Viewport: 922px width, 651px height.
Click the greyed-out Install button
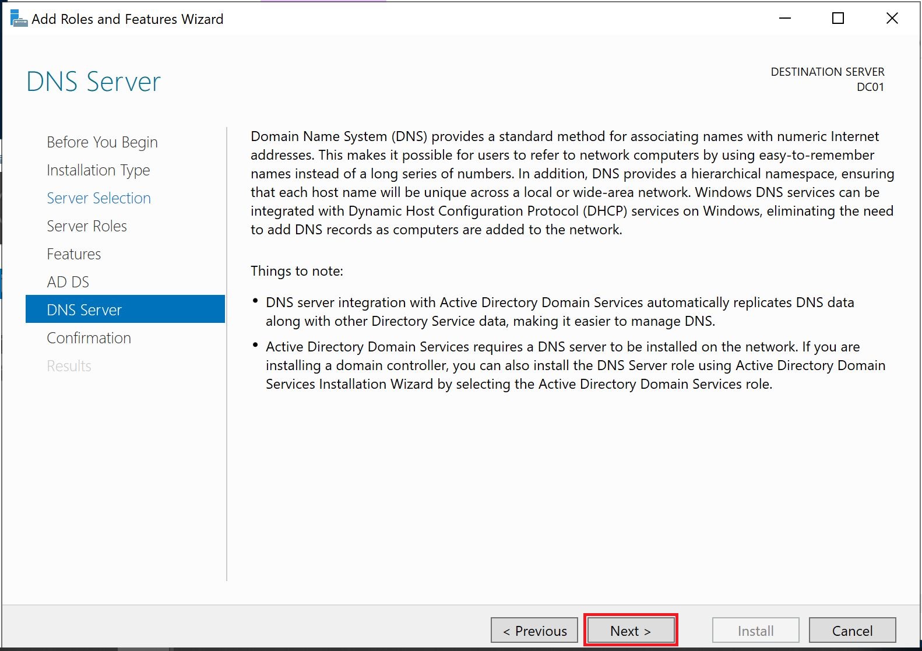coord(755,630)
